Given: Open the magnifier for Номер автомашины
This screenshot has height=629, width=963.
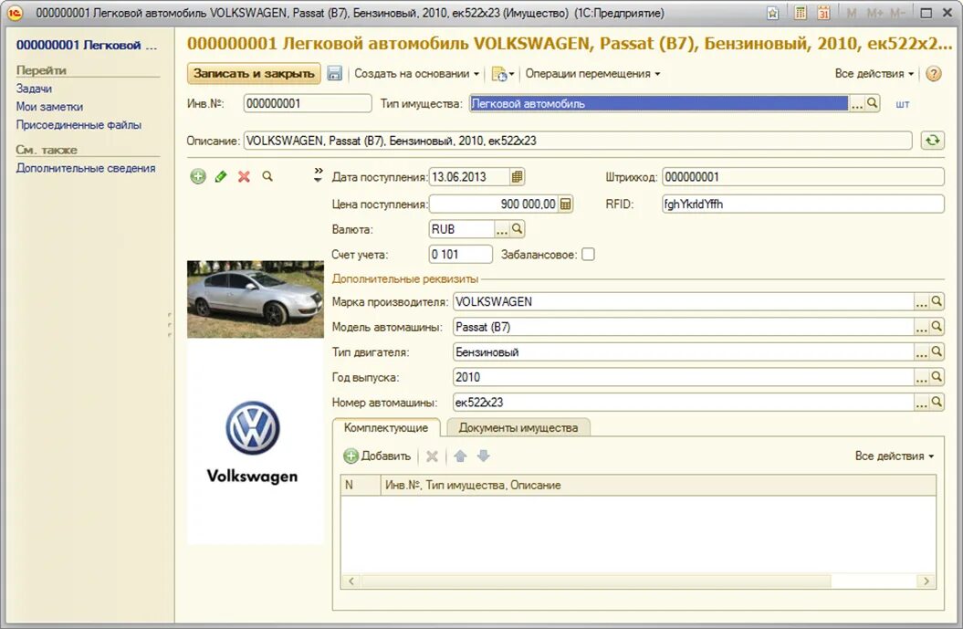Looking at the screenshot, I should pyautogui.click(x=936, y=403).
